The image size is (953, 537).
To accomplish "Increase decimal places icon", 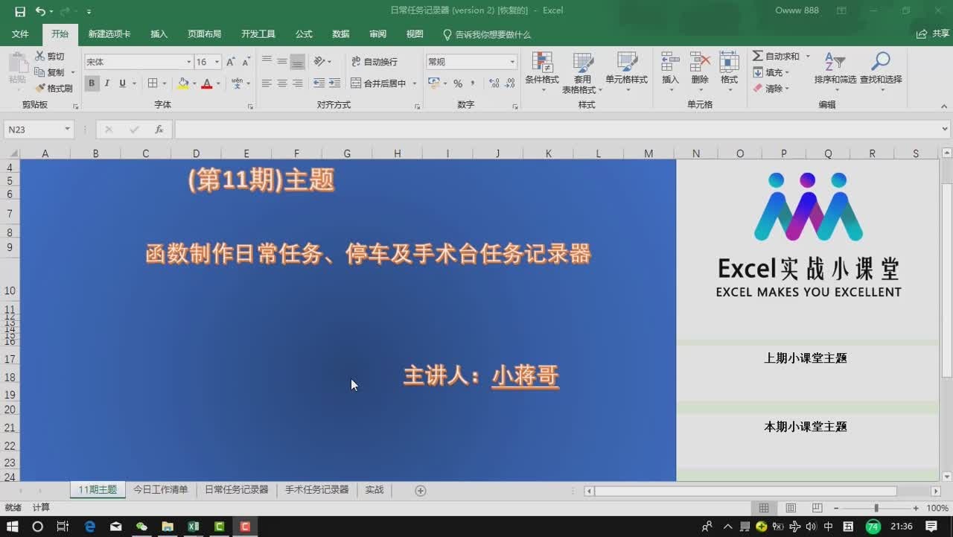I will (x=494, y=83).
